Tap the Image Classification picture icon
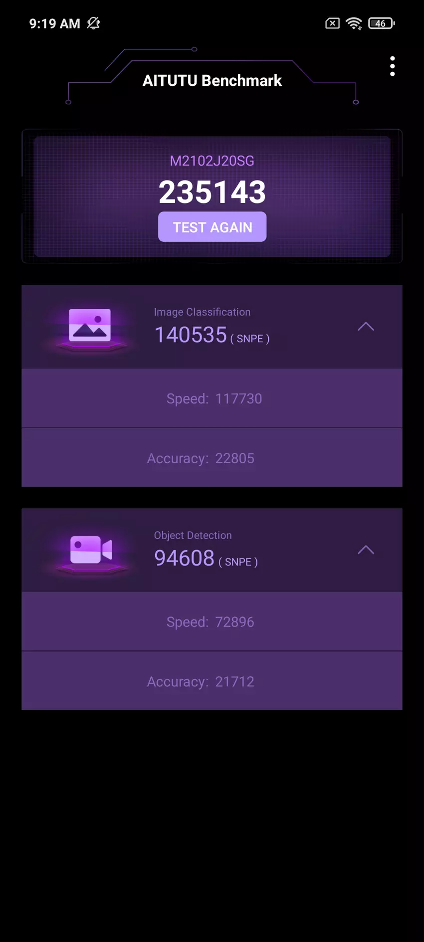This screenshot has width=424, height=942. [90, 326]
